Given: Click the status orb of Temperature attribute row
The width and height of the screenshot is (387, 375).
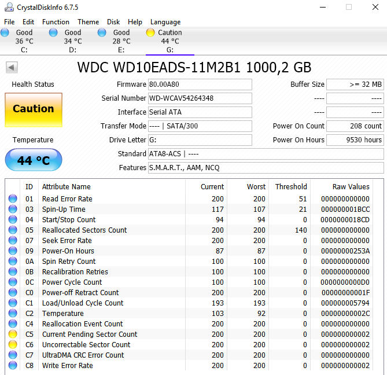Looking at the screenshot, I should [x=13, y=313].
